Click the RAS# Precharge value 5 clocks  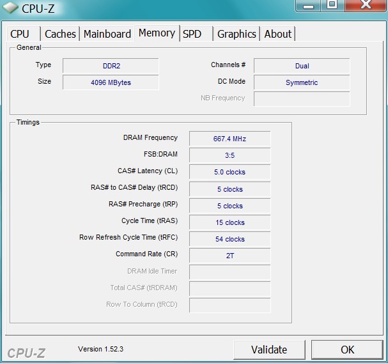point(230,206)
